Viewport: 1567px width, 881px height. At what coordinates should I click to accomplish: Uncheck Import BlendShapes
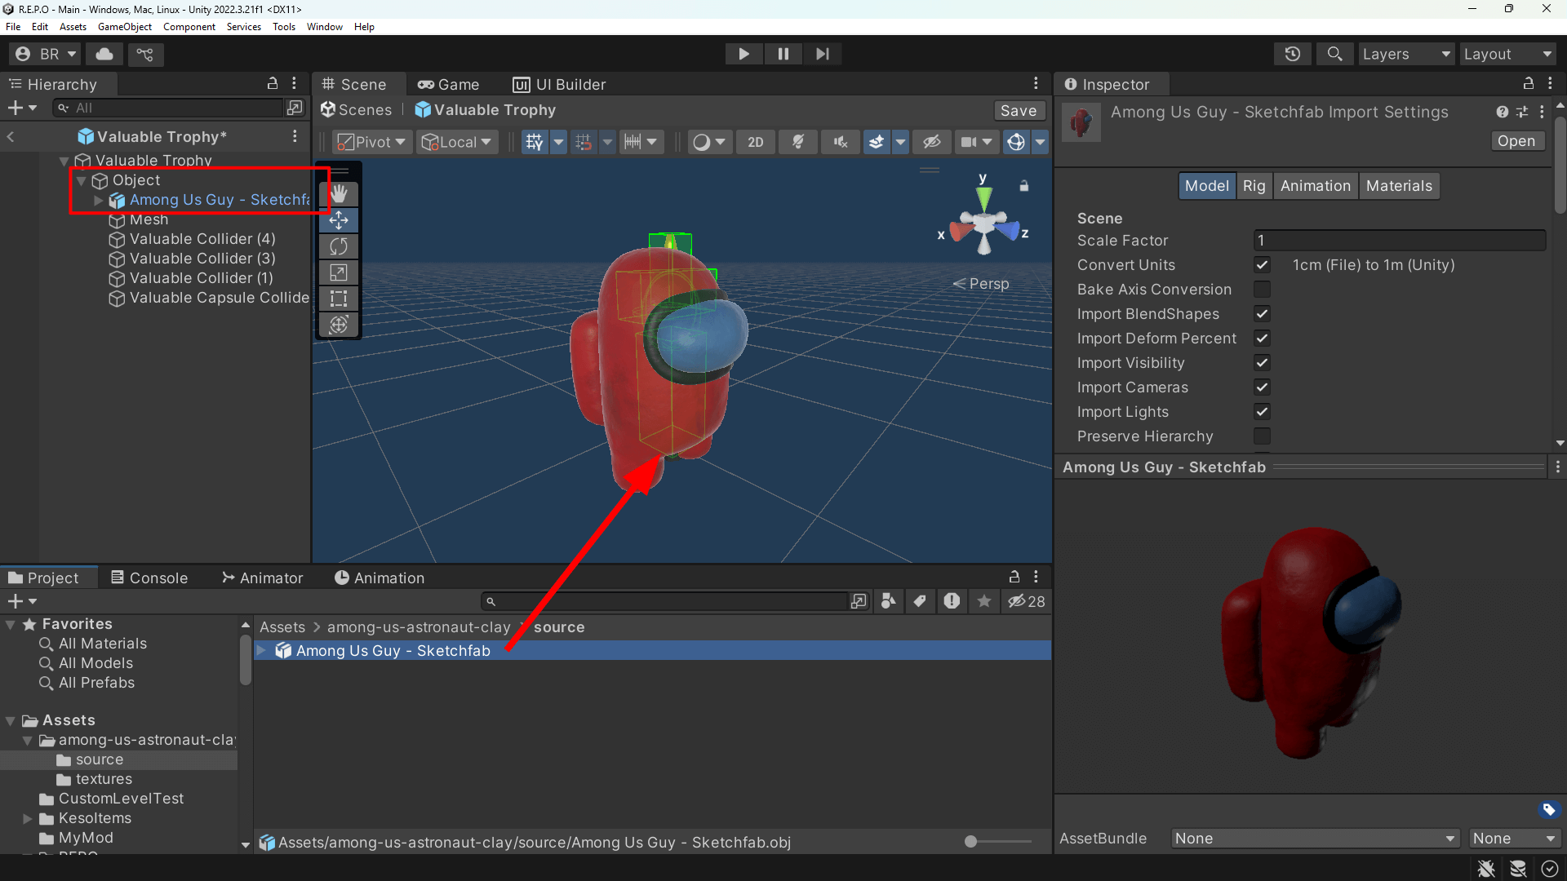(1262, 314)
